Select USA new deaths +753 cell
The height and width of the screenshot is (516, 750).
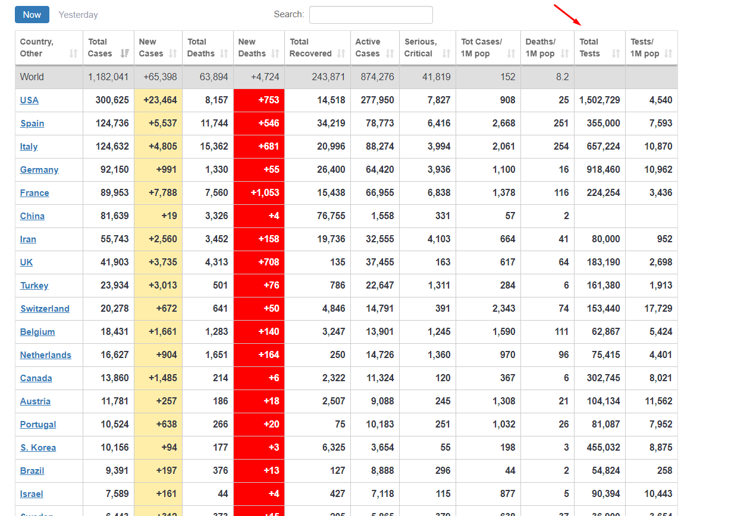click(259, 100)
